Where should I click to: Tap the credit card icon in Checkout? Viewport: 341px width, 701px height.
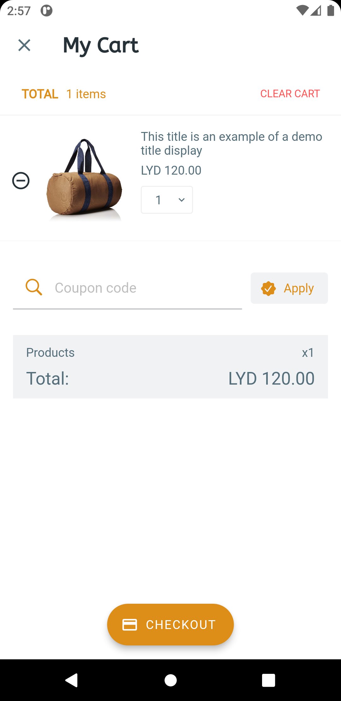[130, 625]
